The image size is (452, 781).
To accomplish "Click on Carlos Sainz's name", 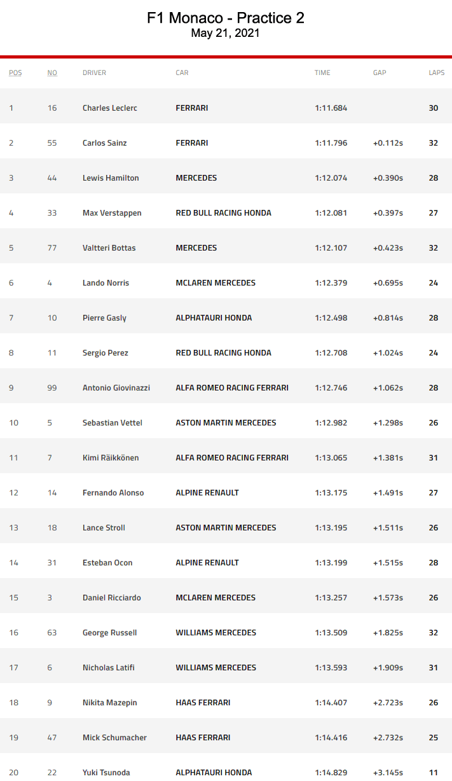I will tap(105, 143).
